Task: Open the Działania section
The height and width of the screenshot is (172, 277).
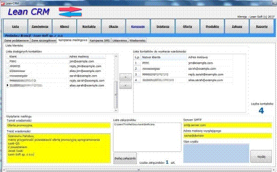Action: (x=163, y=26)
